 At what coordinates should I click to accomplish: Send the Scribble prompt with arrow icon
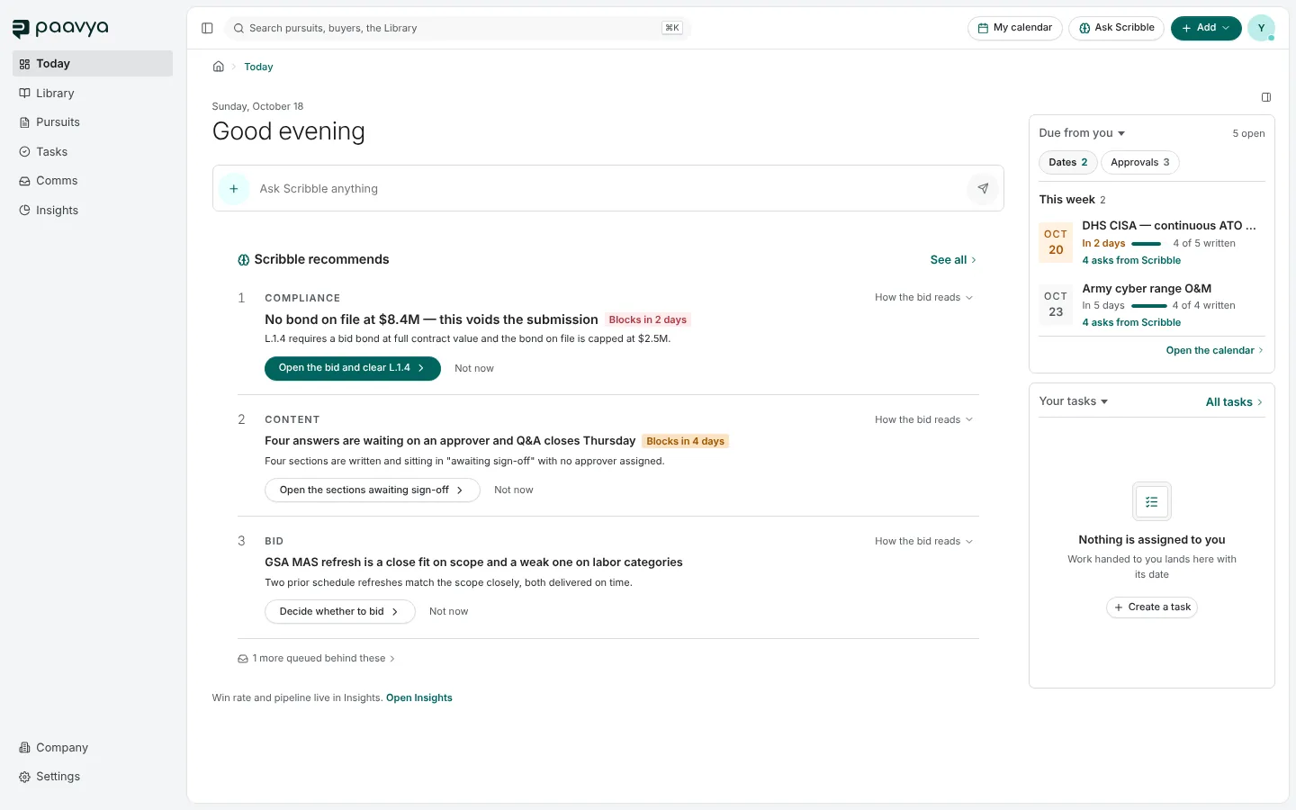[983, 189]
